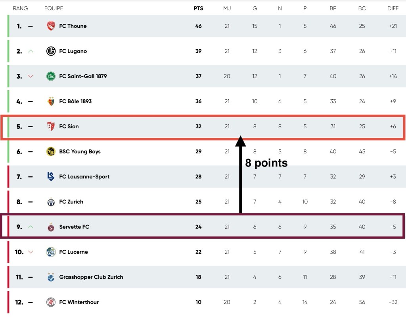Click the BSC Young Boys yellow logo
Screen dimensions: 406x317
tap(51, 151)
